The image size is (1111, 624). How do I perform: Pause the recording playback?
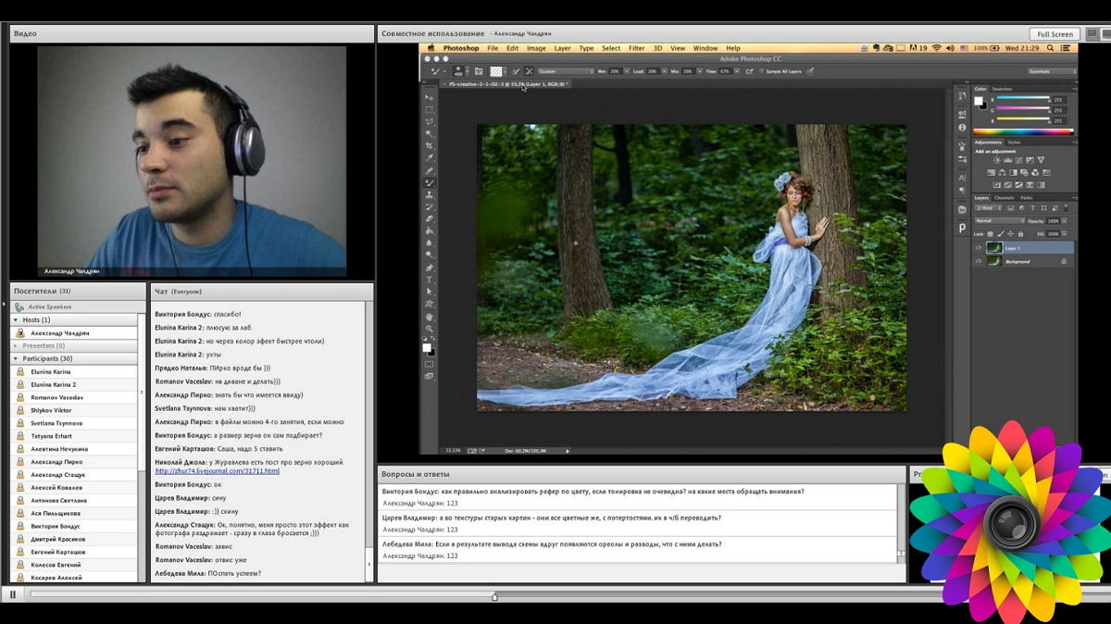(x=13, y=595)
